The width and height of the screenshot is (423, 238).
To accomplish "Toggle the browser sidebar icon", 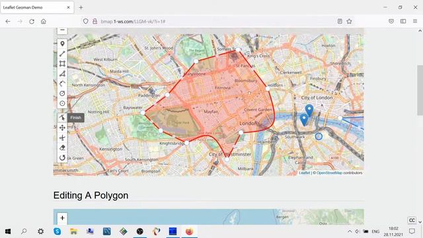I will tap(403, 21).
